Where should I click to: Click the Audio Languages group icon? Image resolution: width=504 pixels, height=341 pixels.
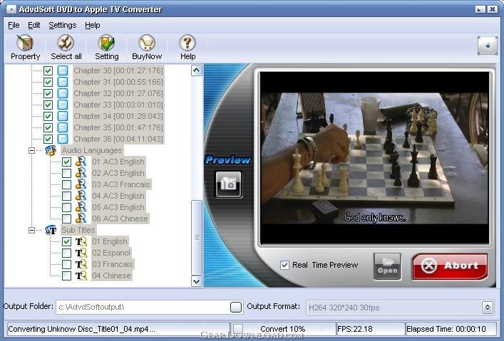point(51,150)
